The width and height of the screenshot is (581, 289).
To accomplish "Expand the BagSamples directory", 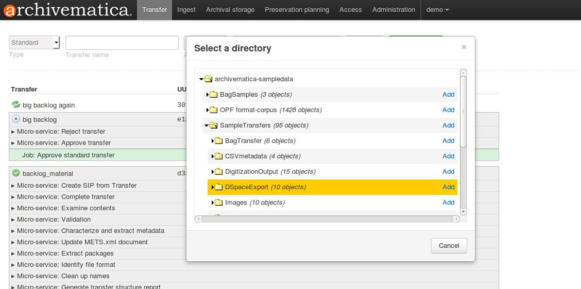I will tap(208, 94).
